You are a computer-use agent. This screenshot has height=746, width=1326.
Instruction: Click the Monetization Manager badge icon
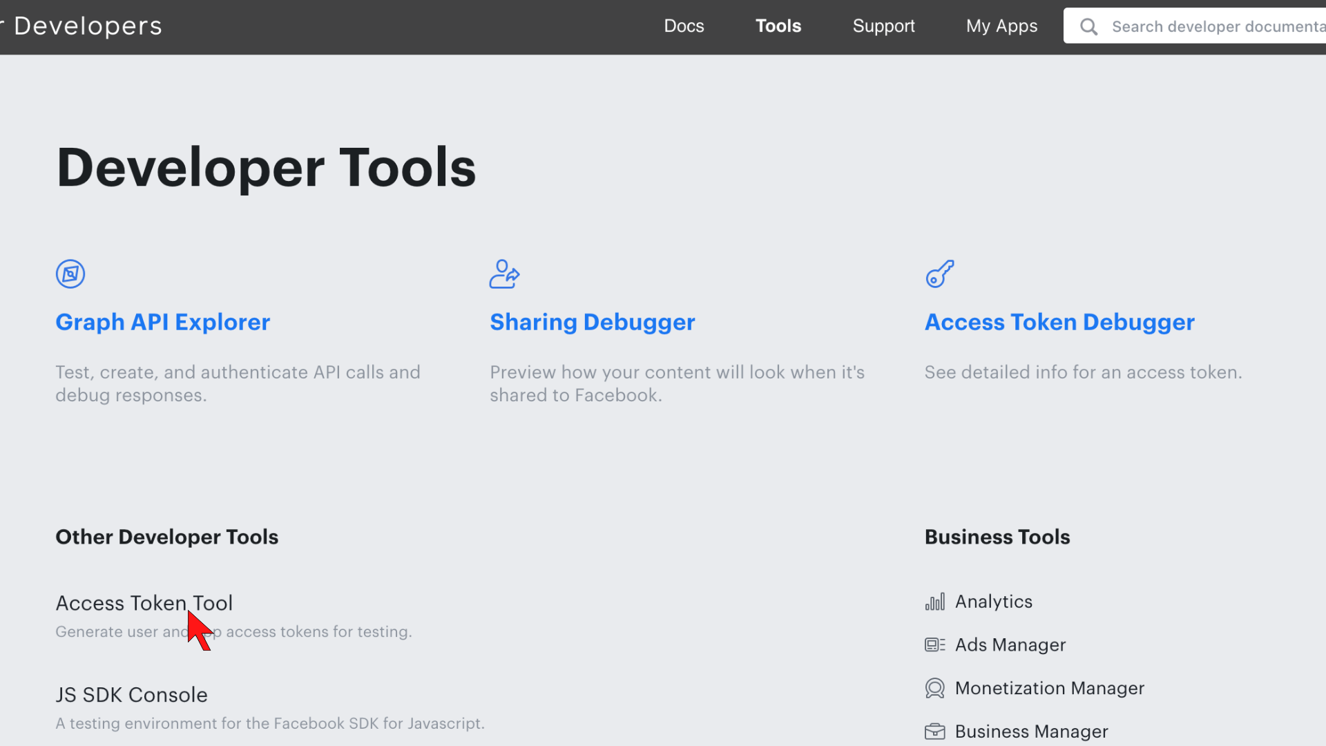pos(935,689)
